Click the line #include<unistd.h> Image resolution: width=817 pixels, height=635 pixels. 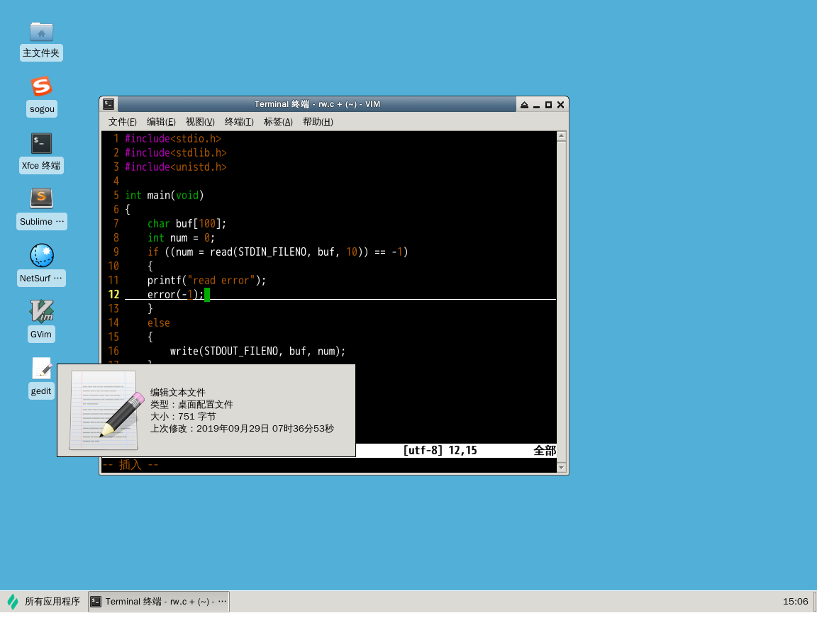(176, 167)
